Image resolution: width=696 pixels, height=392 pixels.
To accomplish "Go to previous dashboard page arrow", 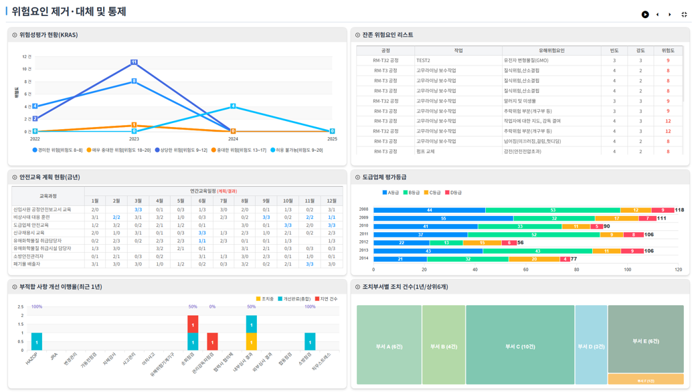I will (658, 14).
